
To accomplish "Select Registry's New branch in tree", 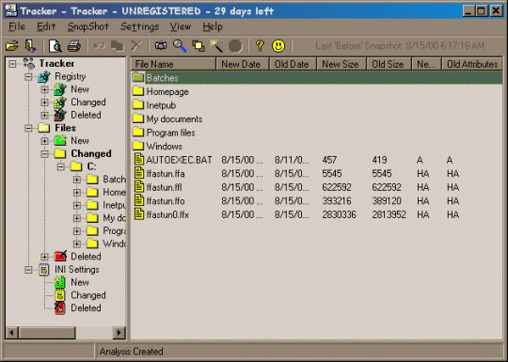I will (x=80, y=89).
